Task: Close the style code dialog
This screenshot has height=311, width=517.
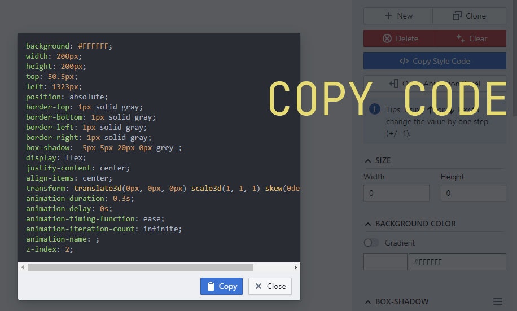Action: (x=270, y=286)
